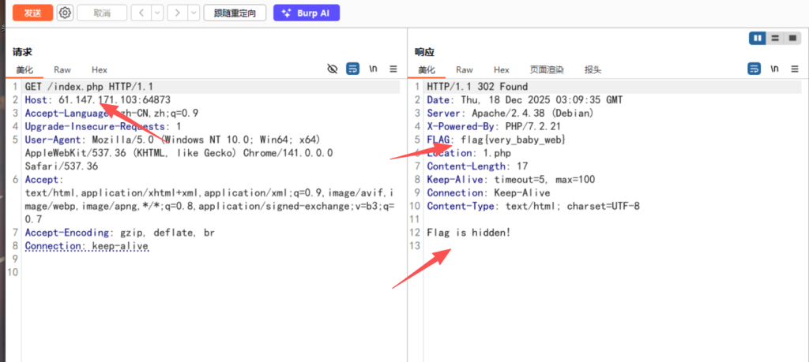
Task: Expand the back history dropdown arrow
Action: 156,13
